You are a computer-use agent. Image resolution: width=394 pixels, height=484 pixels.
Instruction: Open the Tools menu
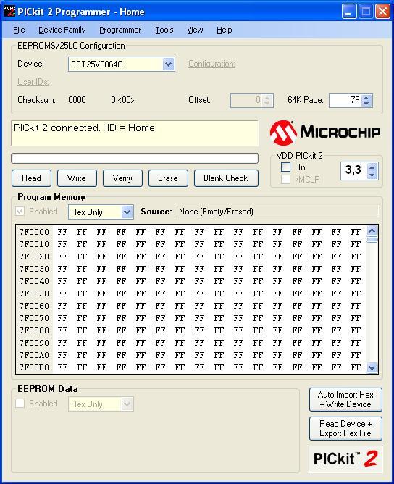164,30
